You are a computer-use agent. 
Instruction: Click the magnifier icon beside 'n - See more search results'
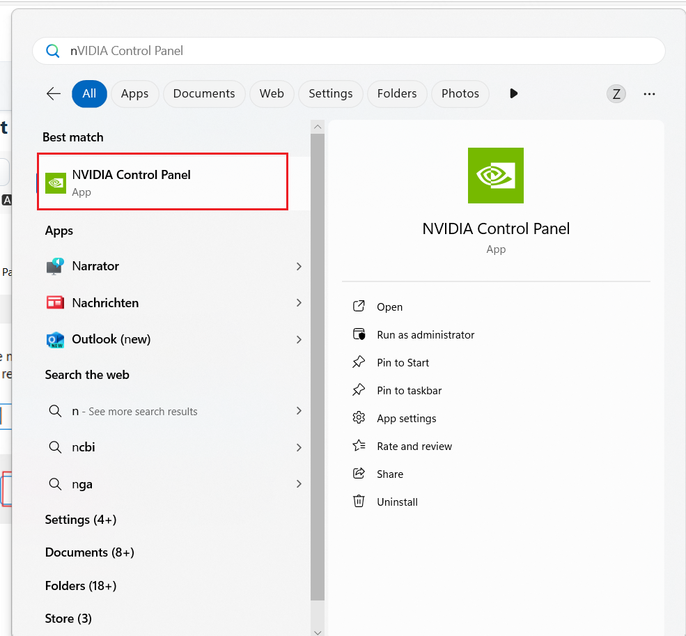[55, 411]
